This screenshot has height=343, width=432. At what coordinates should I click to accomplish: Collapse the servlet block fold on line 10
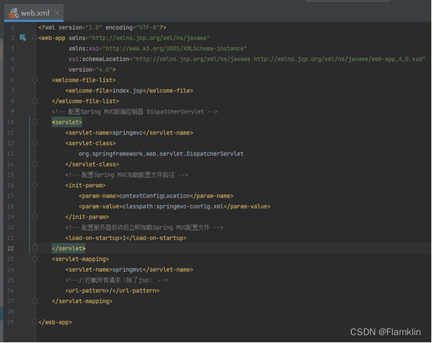(34, 122)
